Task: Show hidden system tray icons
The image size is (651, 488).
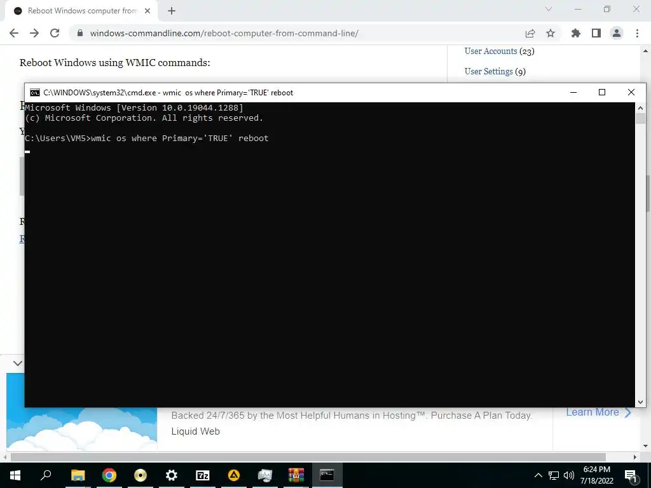Action: tap(538, 475)
